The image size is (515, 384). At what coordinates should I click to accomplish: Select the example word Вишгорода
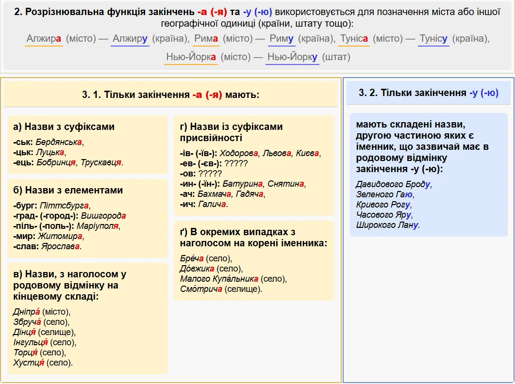(103, 216)
